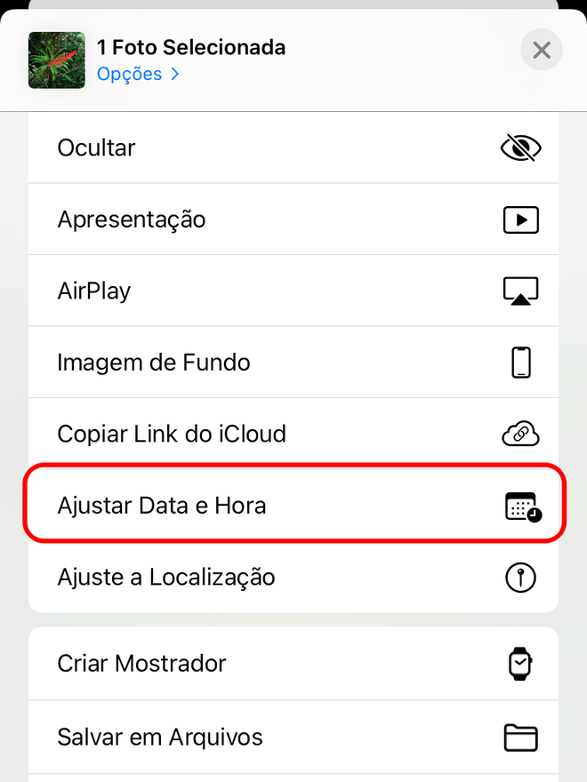Open the Opções link
This screenshot has width=587, height=782.
pos(129,75)
